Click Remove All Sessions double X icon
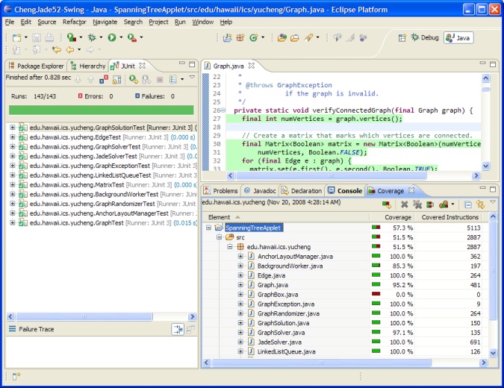The height and width of the screenshot is (388, 504). [417, 204]
